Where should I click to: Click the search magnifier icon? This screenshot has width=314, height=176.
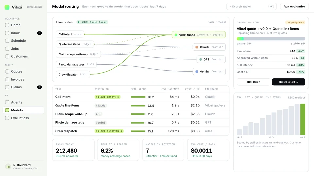(x=230, y=7)
